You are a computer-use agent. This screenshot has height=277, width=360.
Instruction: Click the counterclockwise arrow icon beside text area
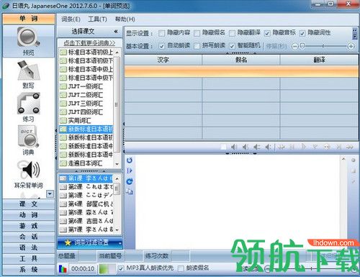coord(130,160)
